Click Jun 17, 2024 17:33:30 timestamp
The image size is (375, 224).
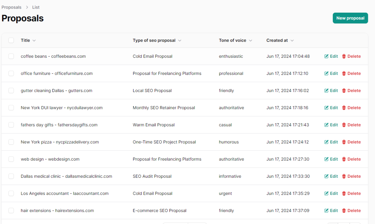click(x=288, y=176)
